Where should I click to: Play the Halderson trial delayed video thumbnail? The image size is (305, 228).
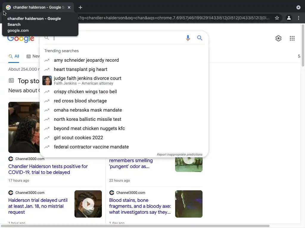point(88,204)
